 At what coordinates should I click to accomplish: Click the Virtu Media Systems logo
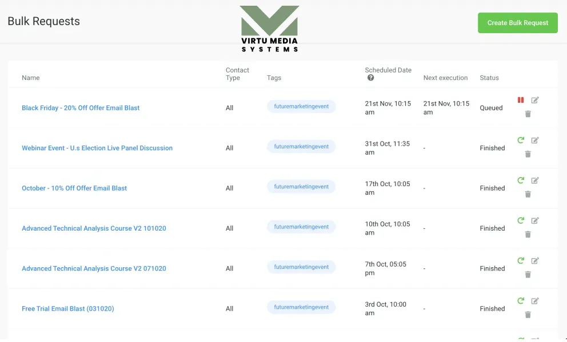click(269, 29)
